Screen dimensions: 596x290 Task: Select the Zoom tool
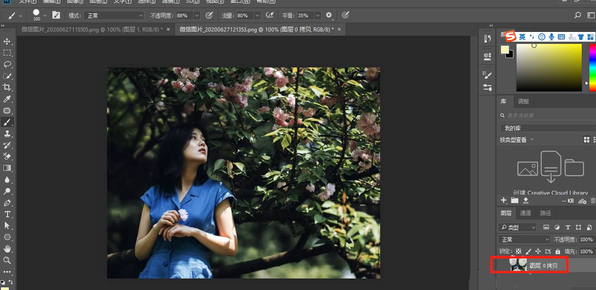point(7,260)
